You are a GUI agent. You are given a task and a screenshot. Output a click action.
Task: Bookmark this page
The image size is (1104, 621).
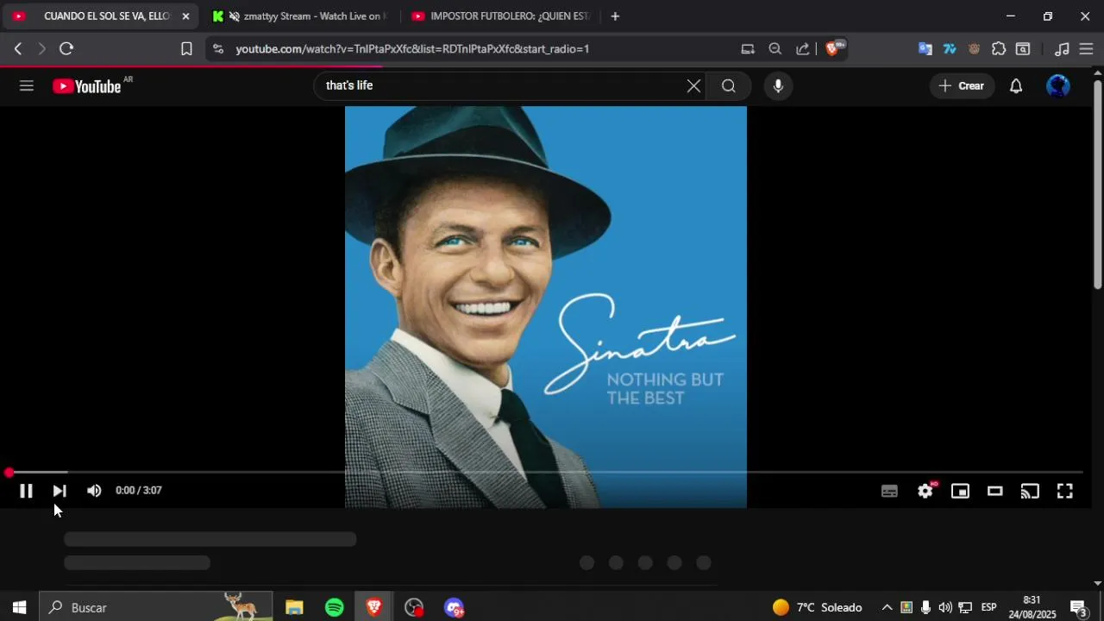(186, 49)
